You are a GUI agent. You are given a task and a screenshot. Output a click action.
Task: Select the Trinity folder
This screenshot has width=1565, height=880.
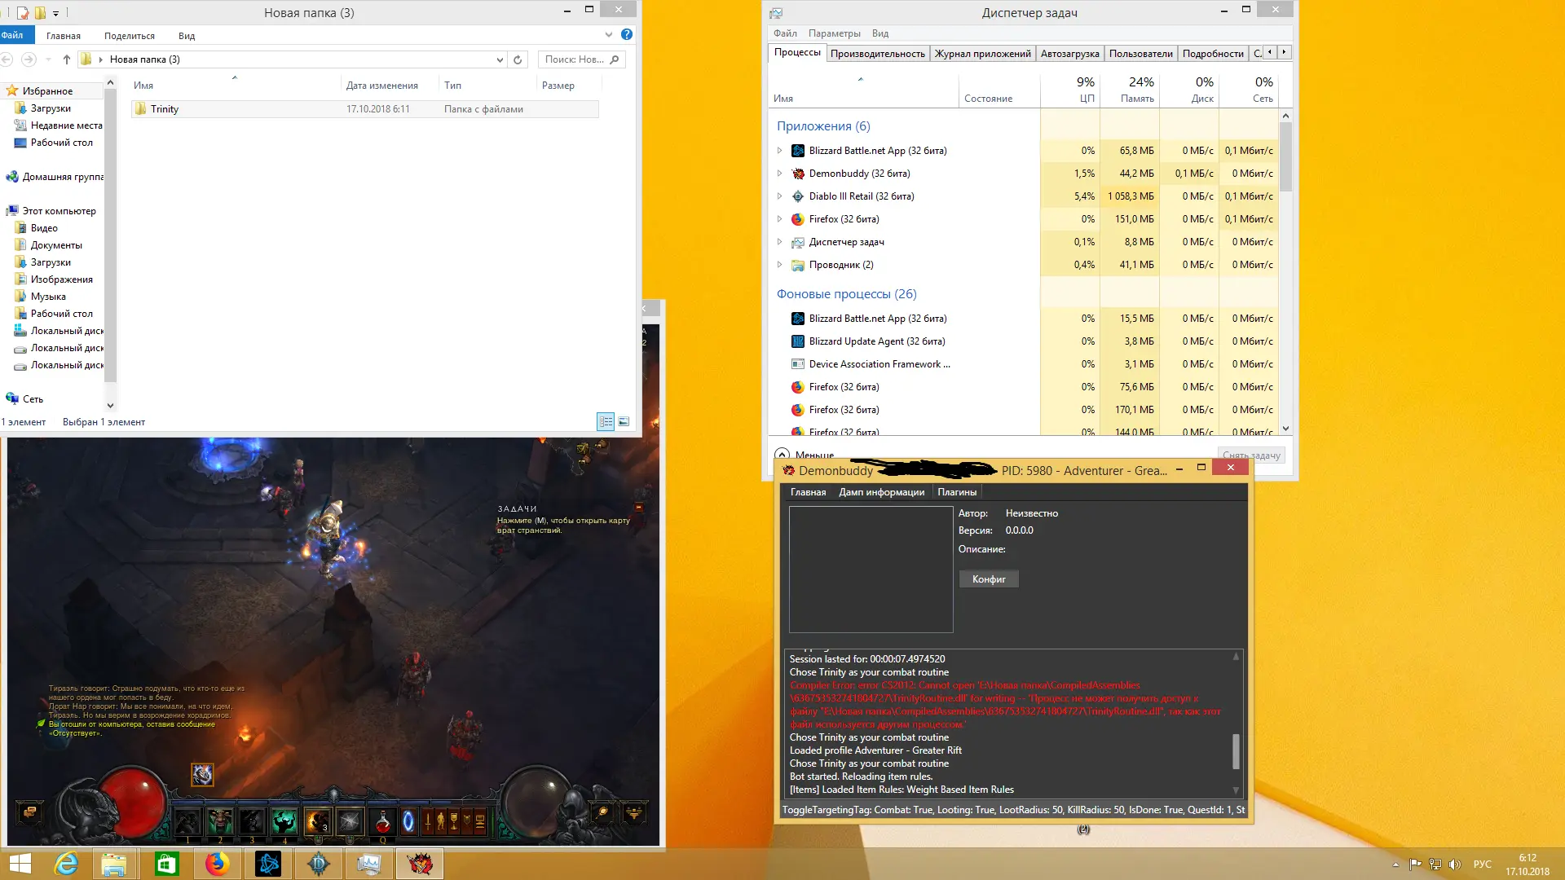165,109
